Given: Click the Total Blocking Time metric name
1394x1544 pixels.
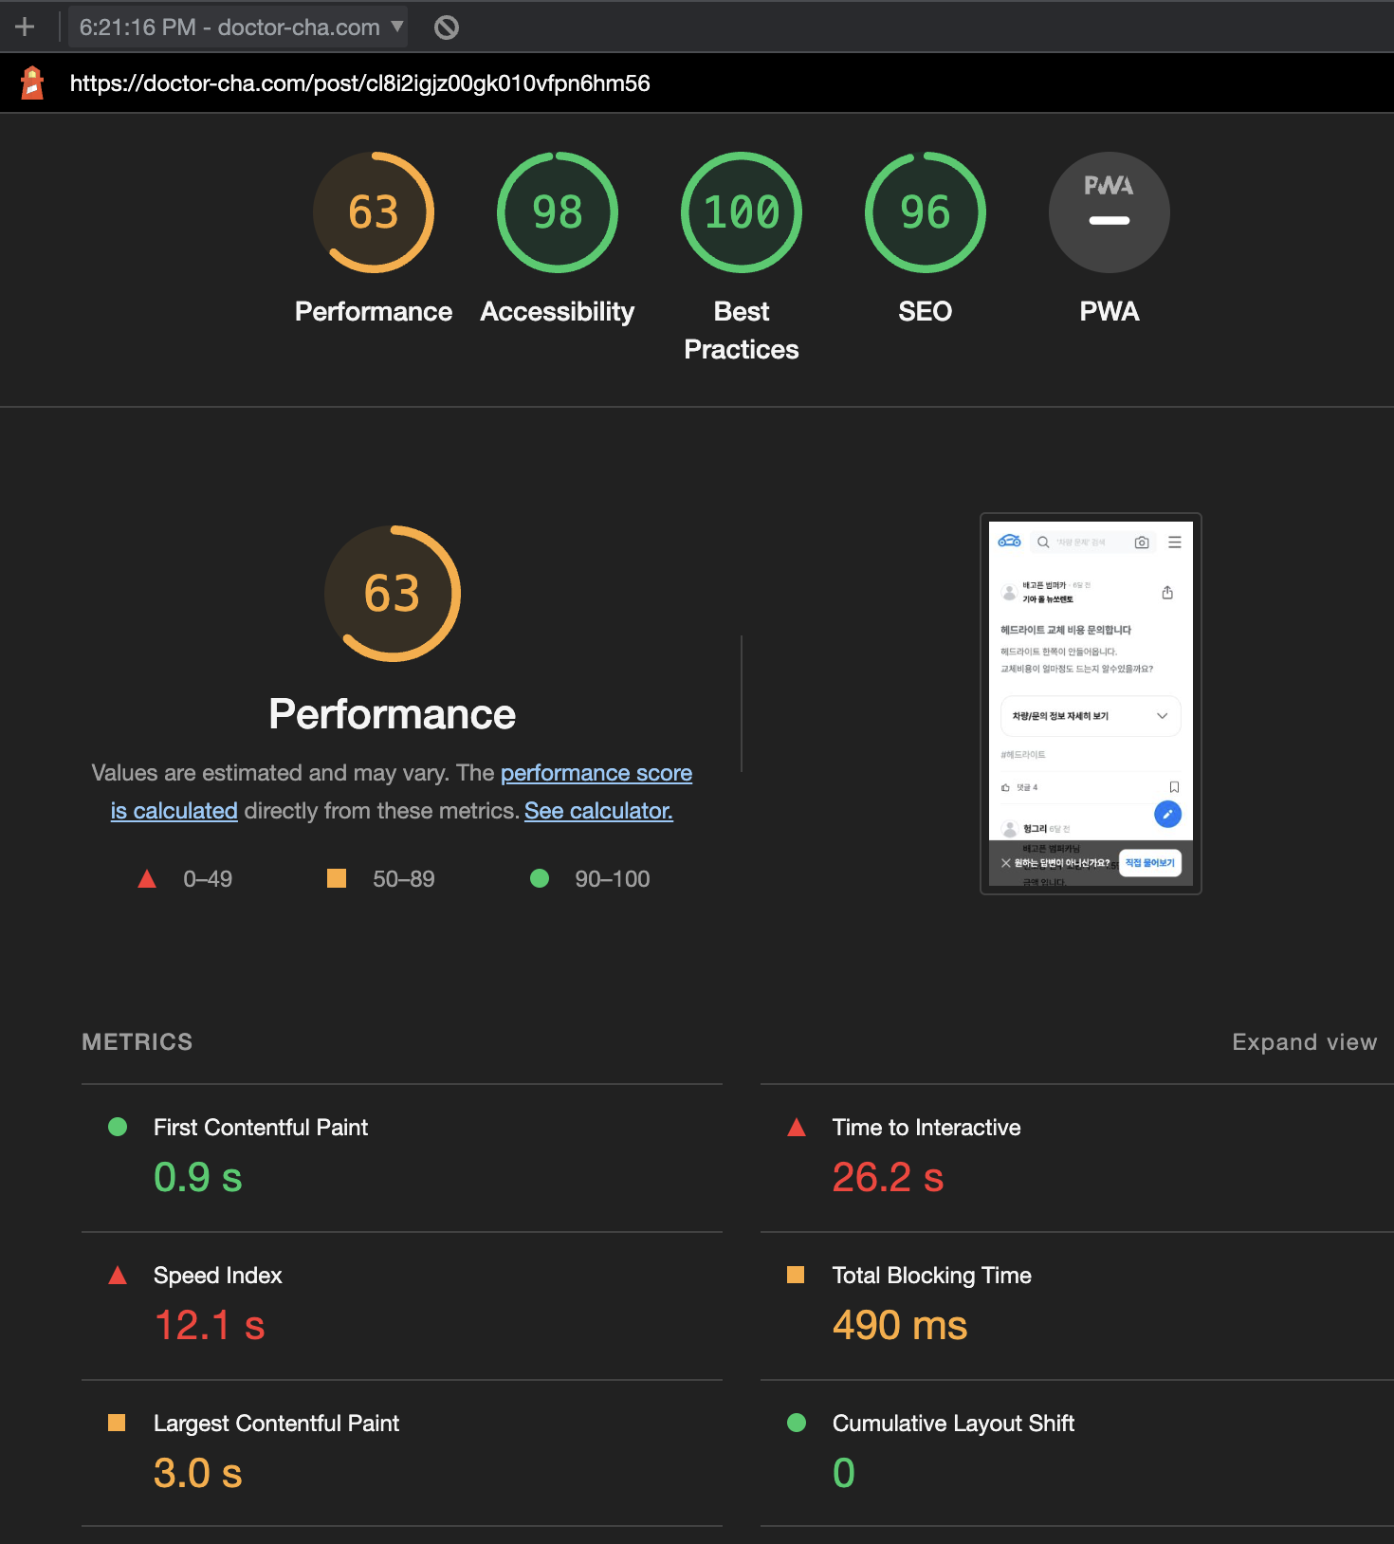Looking at the screenshot, I should pyautogui.click(x=932, y=1276).
